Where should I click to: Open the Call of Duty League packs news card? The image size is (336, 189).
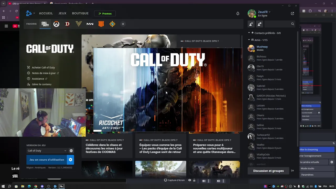tap(161, 145)
